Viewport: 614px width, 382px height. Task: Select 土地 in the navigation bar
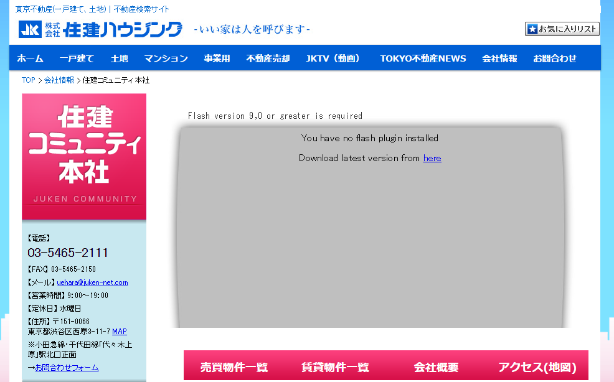[119, 58]
